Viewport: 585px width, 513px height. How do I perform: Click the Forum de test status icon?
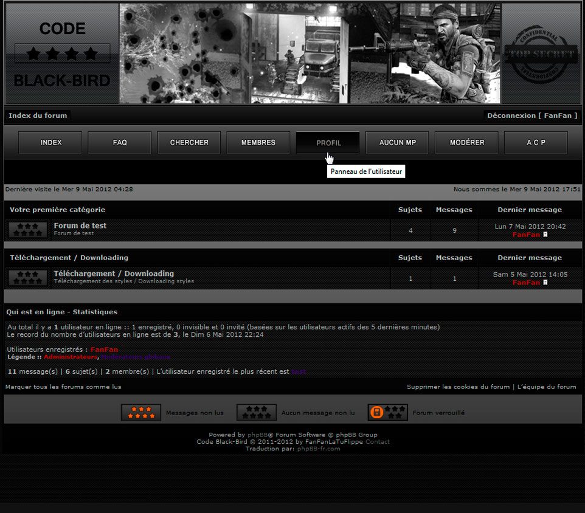pos(28,230)
